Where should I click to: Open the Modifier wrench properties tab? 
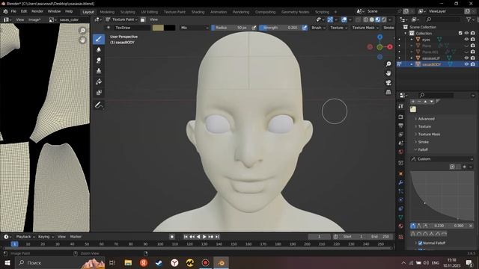pyautogui.click(x=401, y=182)
